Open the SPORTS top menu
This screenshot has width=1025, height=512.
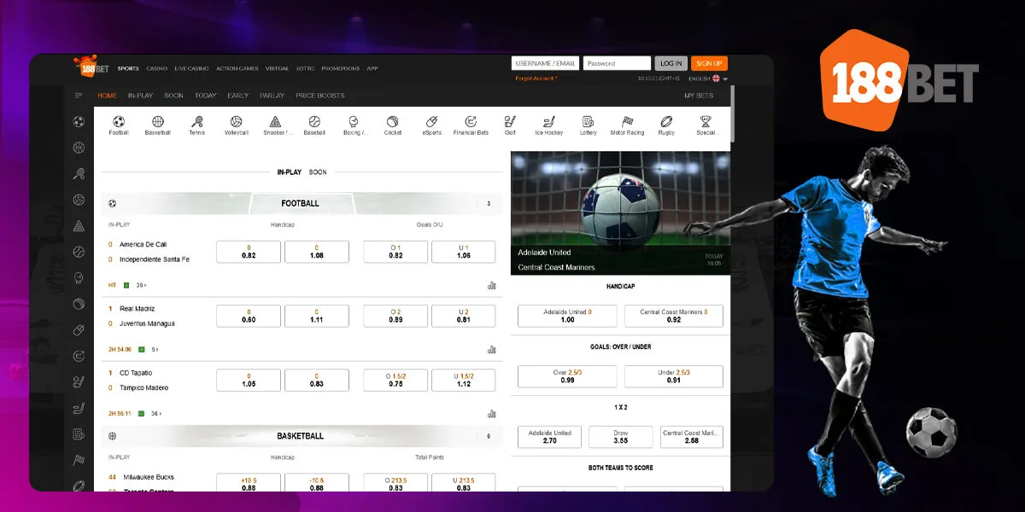point(128,68)
